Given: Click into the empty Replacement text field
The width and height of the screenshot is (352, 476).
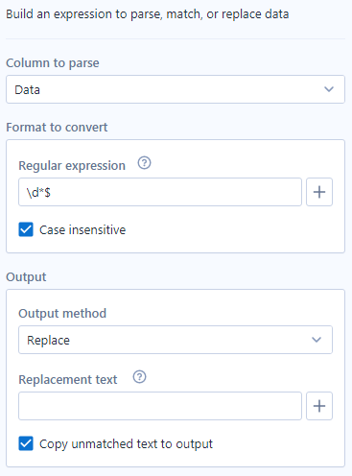Looking at the screenshot, I should (160, 406).
